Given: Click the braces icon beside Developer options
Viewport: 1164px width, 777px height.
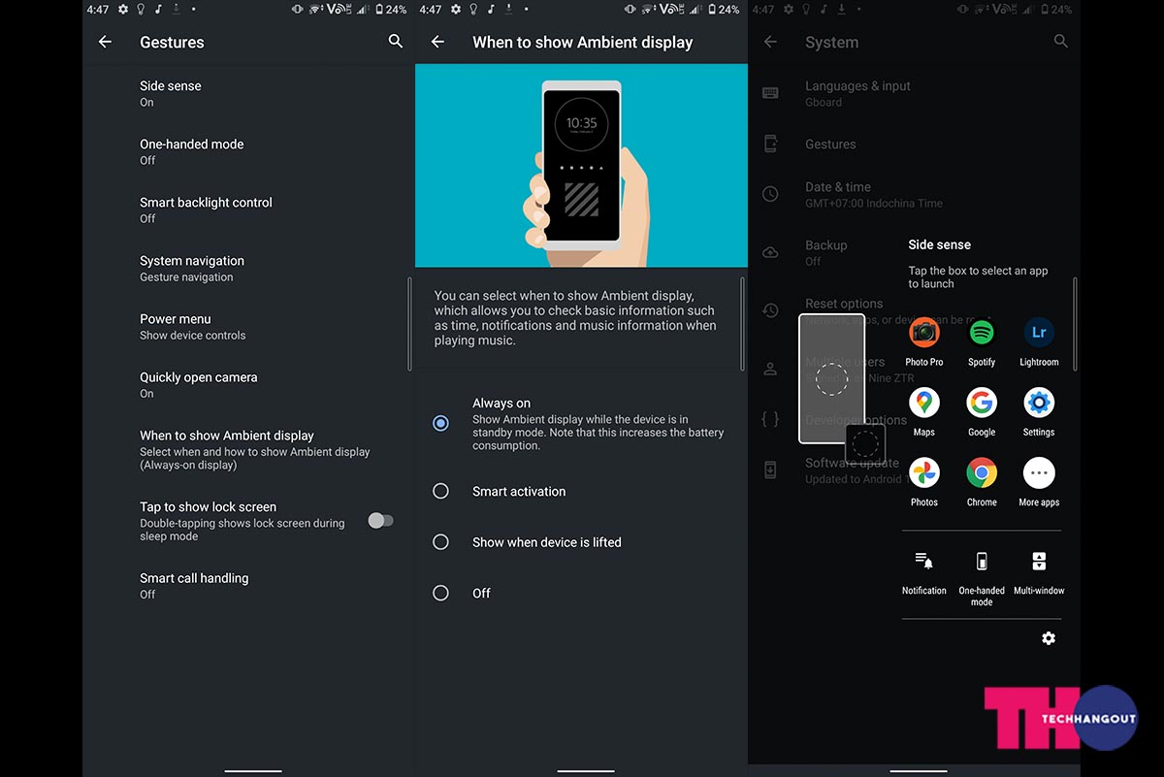Looking at the screenshot, I should point(770,419).
